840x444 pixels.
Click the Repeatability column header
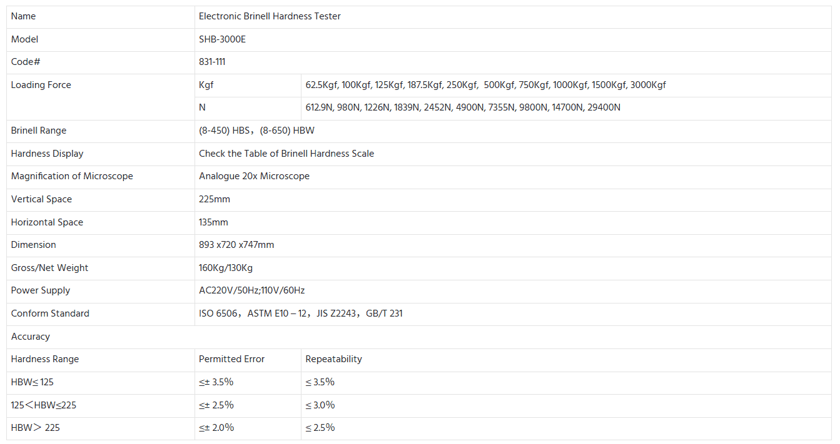(333, 359)
